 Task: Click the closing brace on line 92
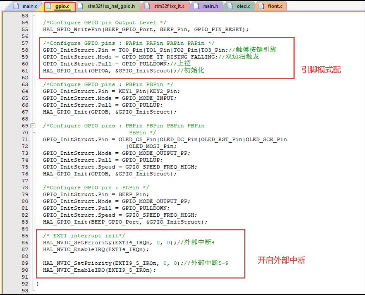click(38, 284)
